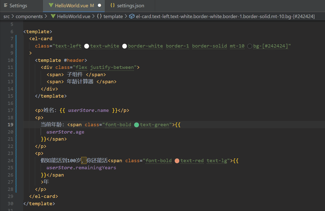This screenshot has height=211, width=325.
Task: Open the components breadcrumb
Action: 29,16
